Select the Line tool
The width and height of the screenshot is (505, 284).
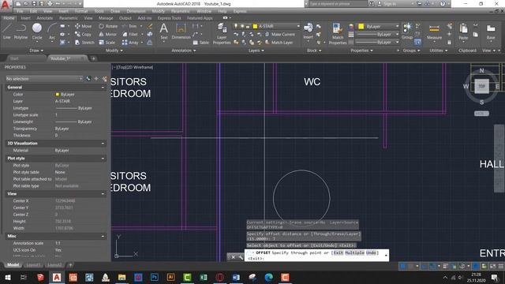pyautogui.click(x=7, y=32)
